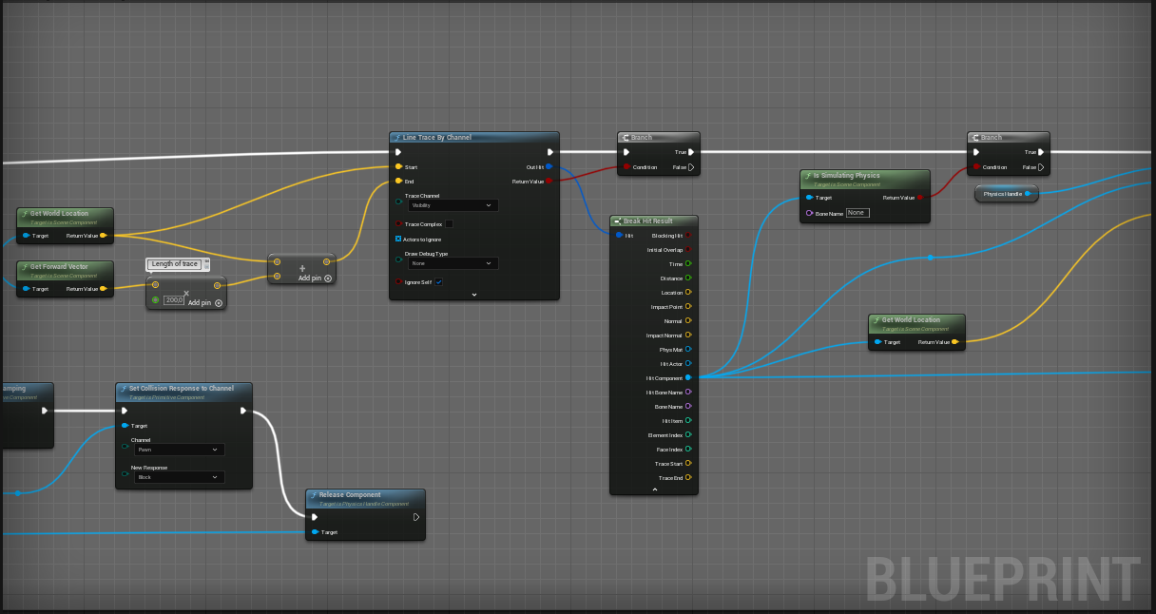Click the Face Index output pin
This screenshot has height=614, width=1156.
coord(688,449)
